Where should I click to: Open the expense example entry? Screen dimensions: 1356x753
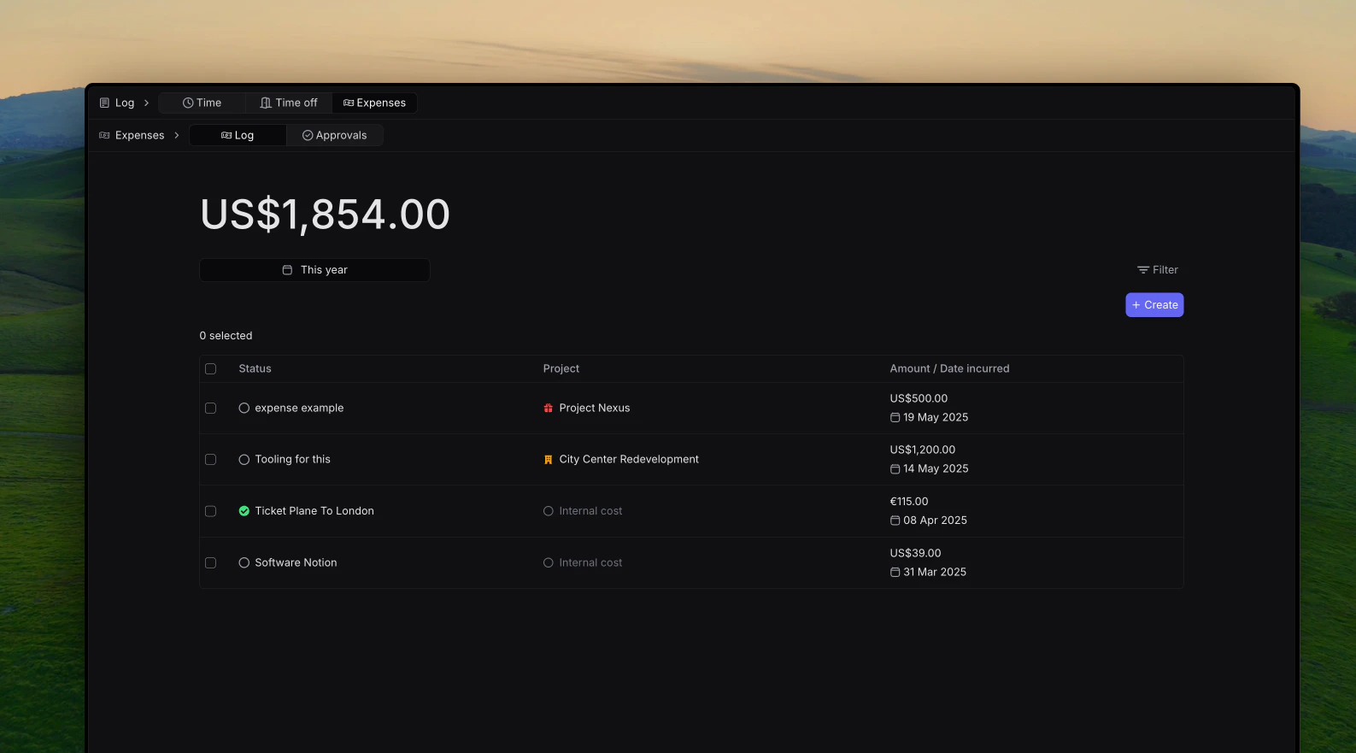[299, 409]
